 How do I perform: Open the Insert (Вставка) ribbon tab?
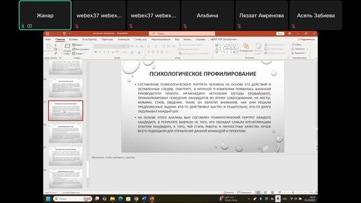pos(73,39)
